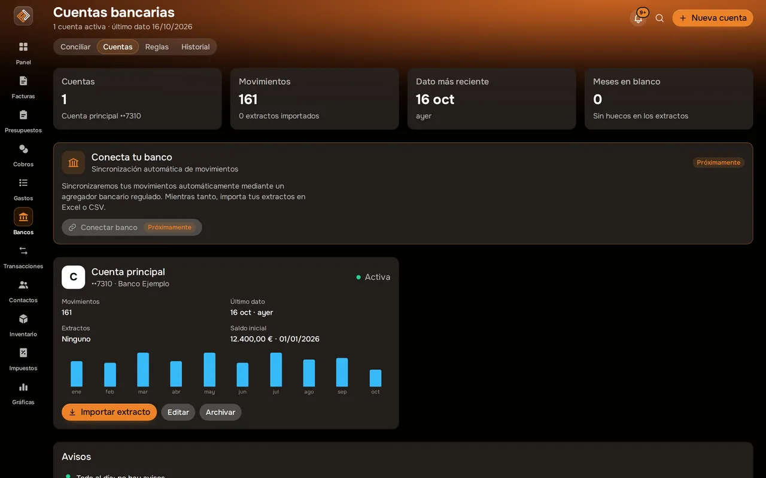Click the October bar in chart
This screenshot has height=478, width=766.
pyautogui.click(x=375, y=378)
